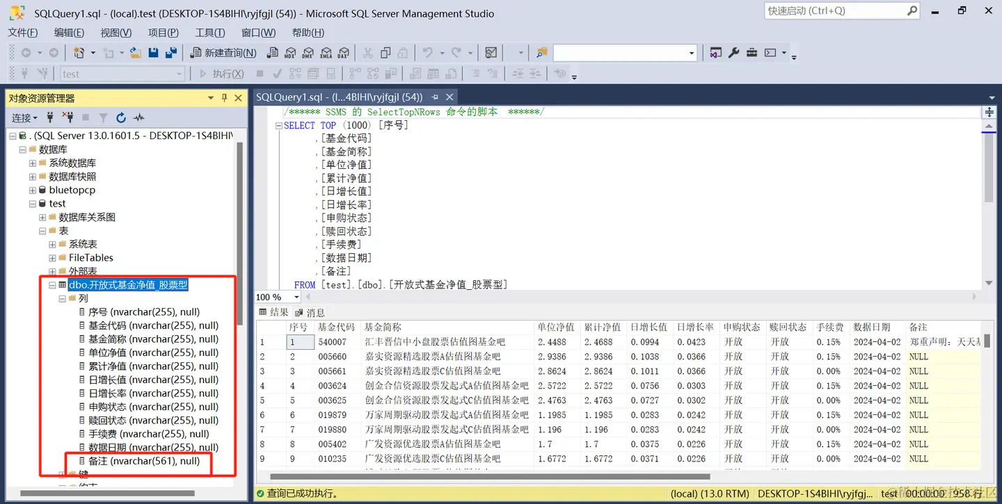
Task: Open the 窗口(W) menu
Action: tap(258, 33)
